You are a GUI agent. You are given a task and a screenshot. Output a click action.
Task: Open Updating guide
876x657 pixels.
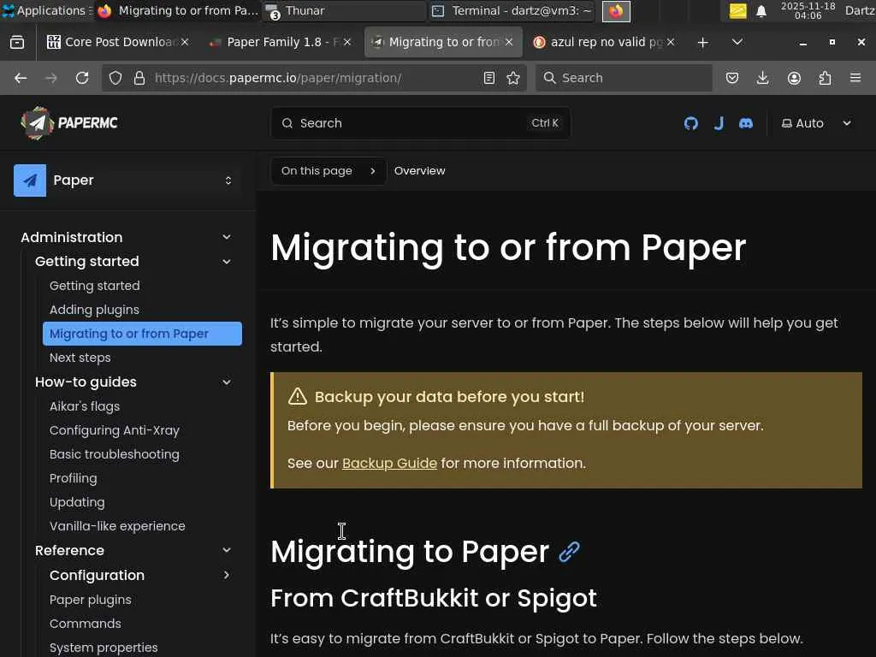77,502
